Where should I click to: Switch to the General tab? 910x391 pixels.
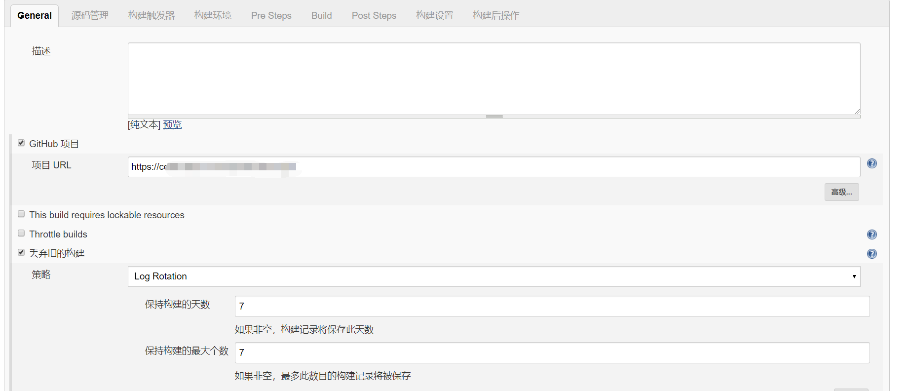pos(35,16)
